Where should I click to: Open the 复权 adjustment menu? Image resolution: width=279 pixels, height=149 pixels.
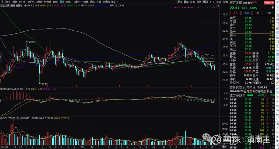[180, 2]
